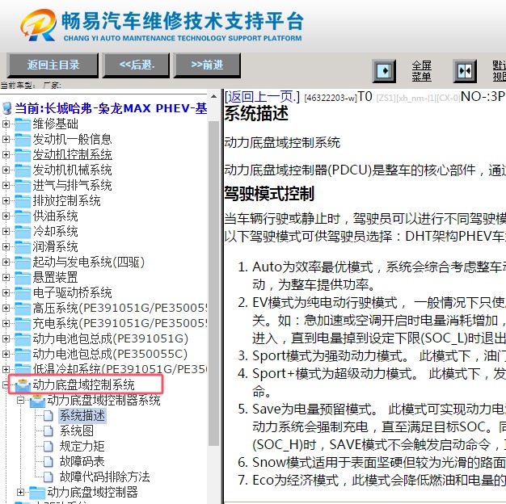Select the 动力底盘域控制器 subfolder label
The image size is (506, 504).
point(93,493)
